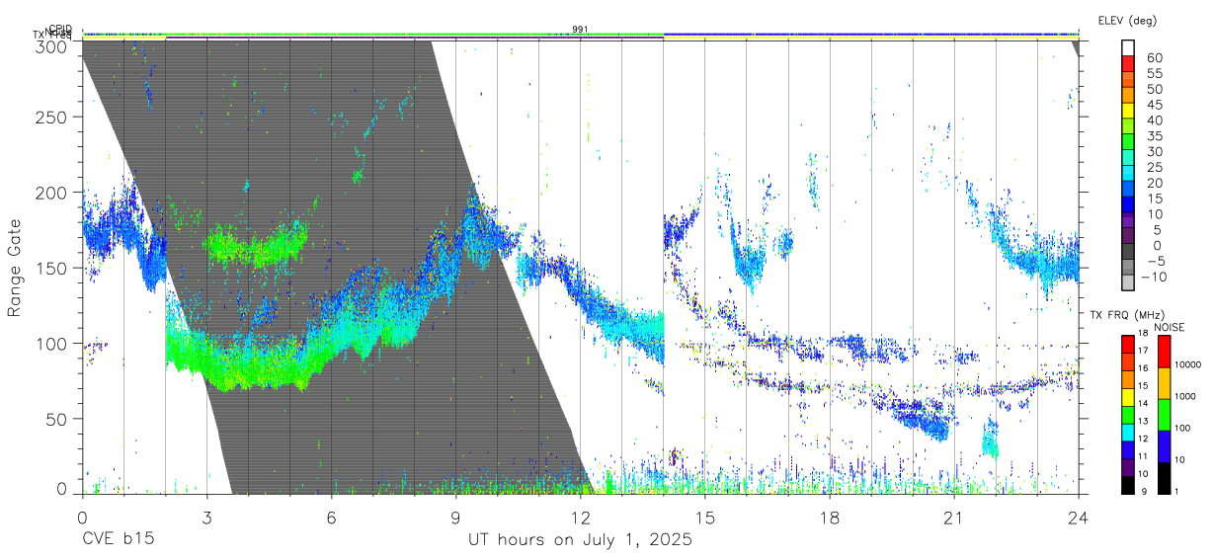This screenshot has width=1213, height=560.
Task: Select the light gray bottom segment below -10
Action: pos(1128,283)
